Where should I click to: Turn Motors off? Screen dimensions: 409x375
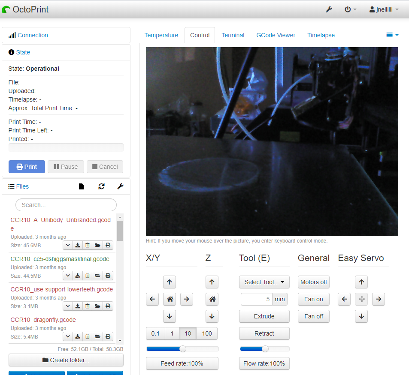click(314, 282)
